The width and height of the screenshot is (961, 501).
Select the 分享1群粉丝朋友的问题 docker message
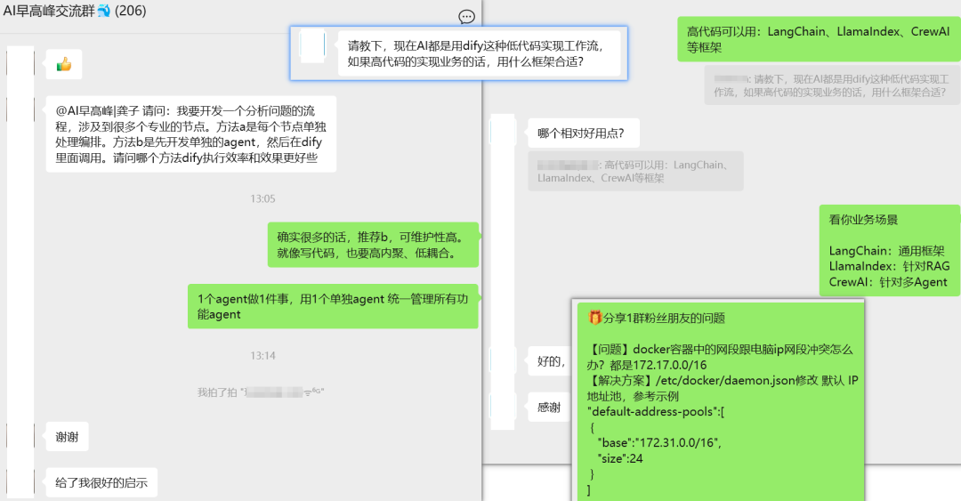pyautogui.click(x=721, y=401)
